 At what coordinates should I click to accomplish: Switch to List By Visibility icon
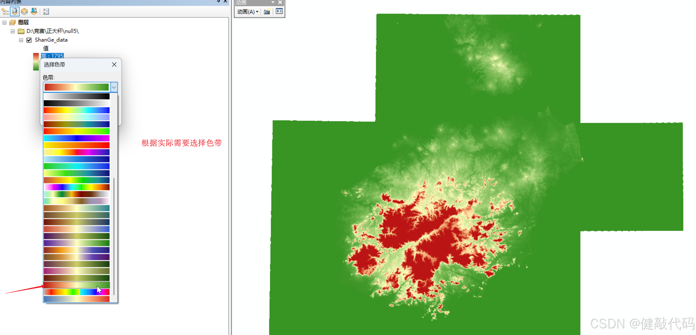point(24,12)
